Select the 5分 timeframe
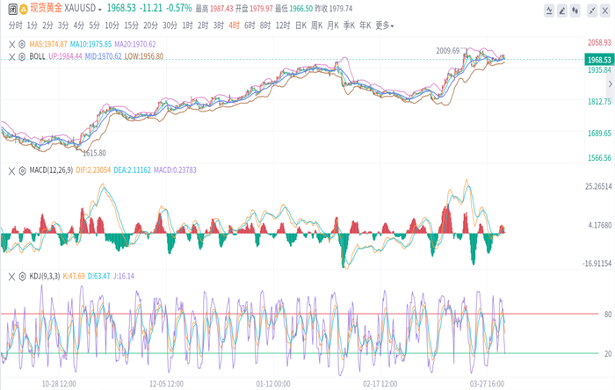615x390 pixels. pos(94,25)
